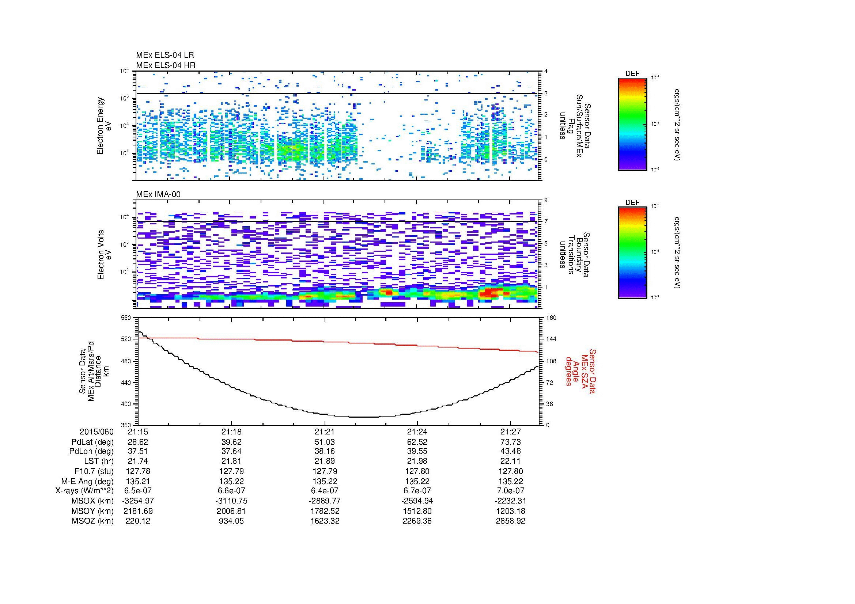Click the PdLat value 73.73
Image resolution: width=855 pixels, height=604 pixels.
point(510,442)
